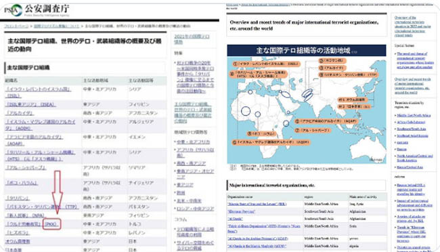Screen dimensions: 440x252
Task: Open the パキスタン・タリバン運動 (TTP) link
Action: pos(41,207)
